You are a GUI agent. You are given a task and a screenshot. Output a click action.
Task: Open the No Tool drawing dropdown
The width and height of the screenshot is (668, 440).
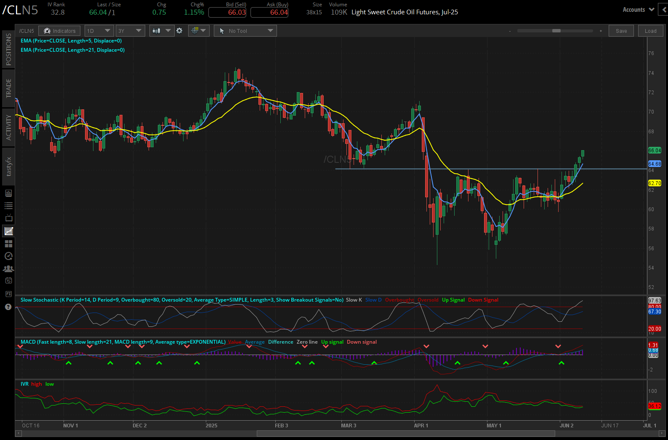tap(245, 31)
